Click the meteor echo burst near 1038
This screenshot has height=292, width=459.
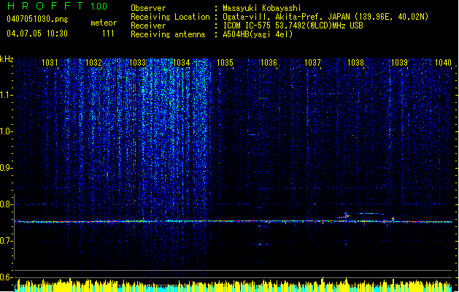pos(346,216)
